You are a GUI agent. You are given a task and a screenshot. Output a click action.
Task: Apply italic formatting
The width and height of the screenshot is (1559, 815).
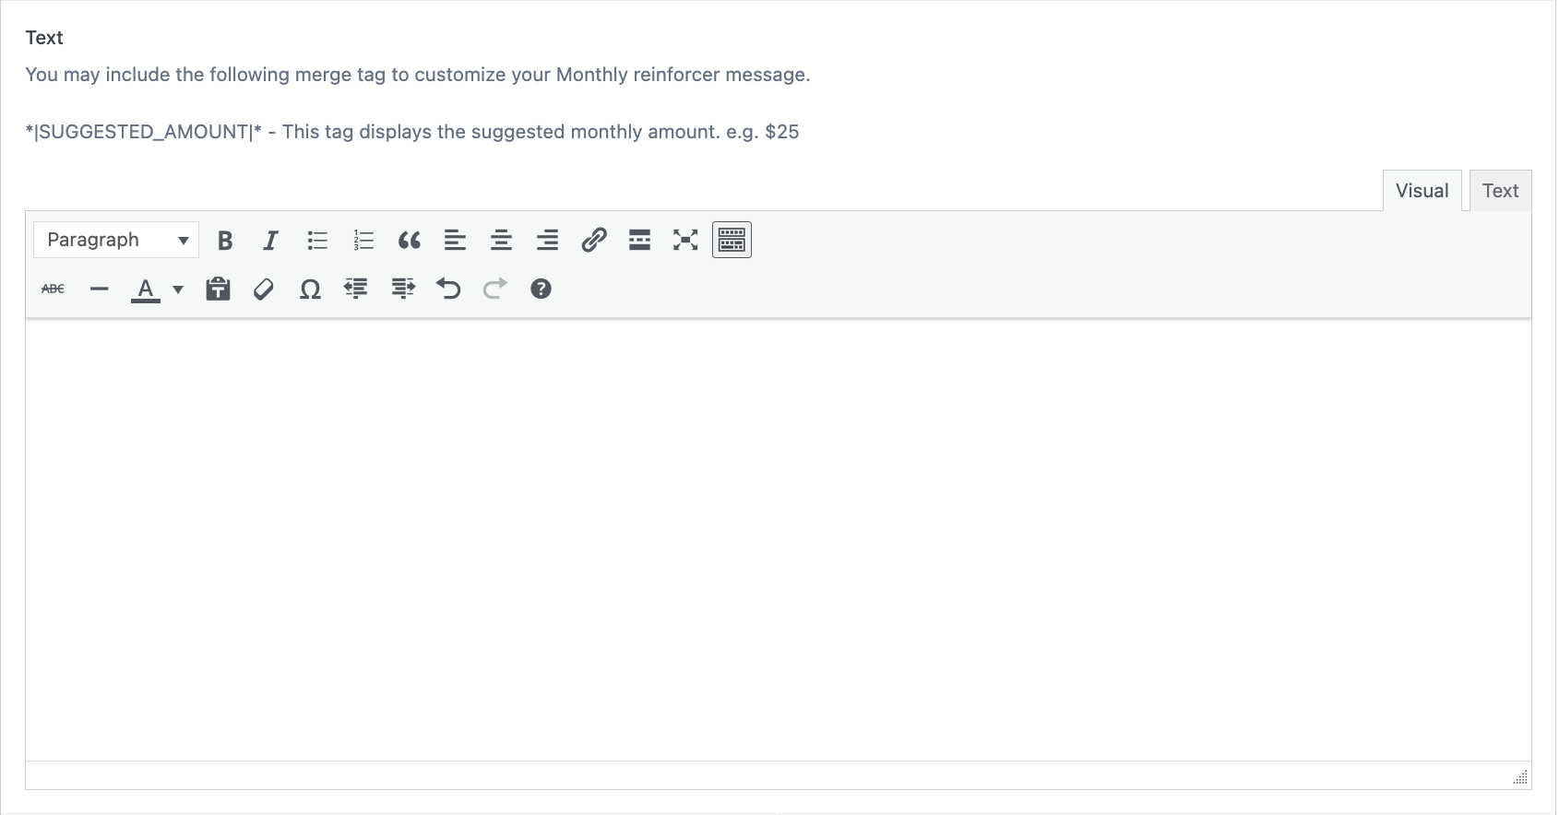point(270,241)
